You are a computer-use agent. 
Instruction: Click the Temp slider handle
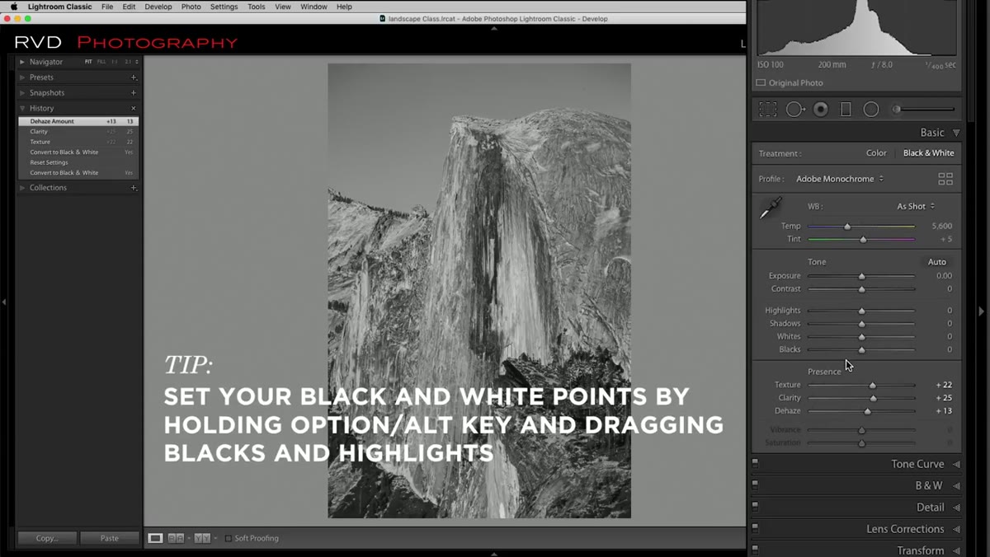(x=847, y=226)
